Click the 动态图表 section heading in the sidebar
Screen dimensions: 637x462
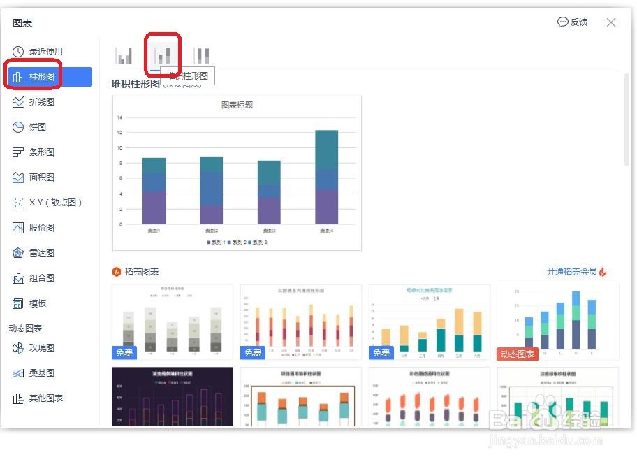pyautogui.click(x=25, y=329)
